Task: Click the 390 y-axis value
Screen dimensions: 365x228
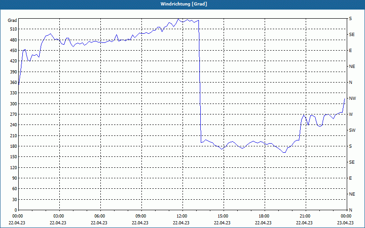Action: [14, 72]
